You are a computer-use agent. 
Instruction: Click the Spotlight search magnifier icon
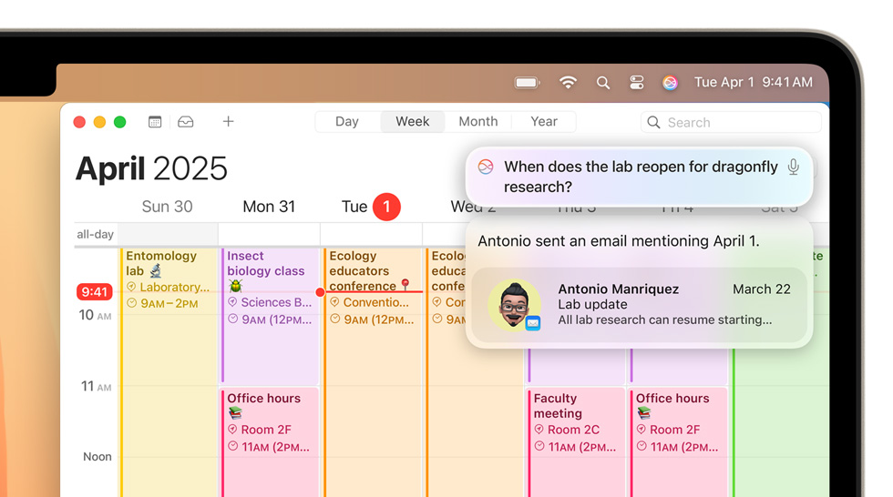pyautogui.click(x=603, y=83)
